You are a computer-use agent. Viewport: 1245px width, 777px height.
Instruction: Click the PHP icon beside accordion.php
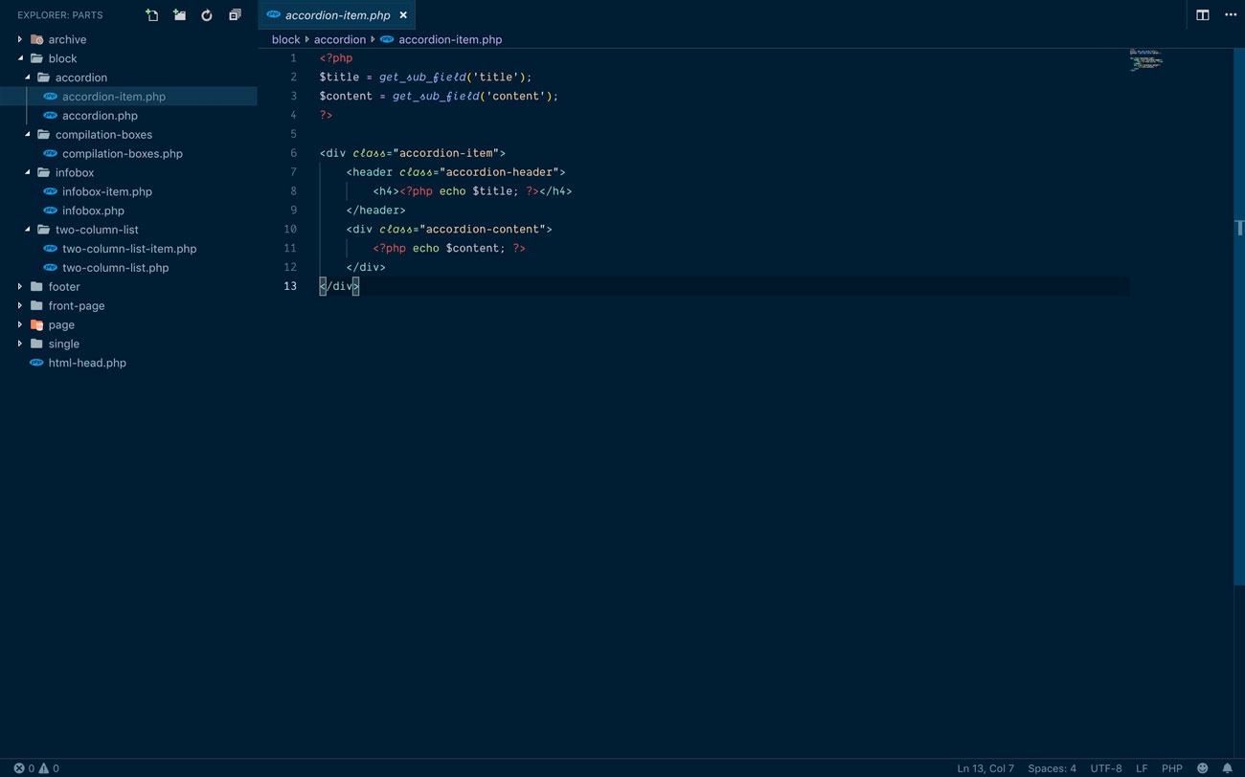pos(51,116)
